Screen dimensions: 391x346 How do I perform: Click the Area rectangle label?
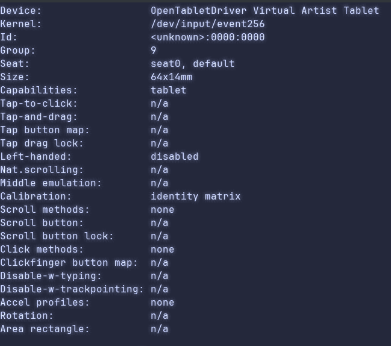tap(45, 329)
